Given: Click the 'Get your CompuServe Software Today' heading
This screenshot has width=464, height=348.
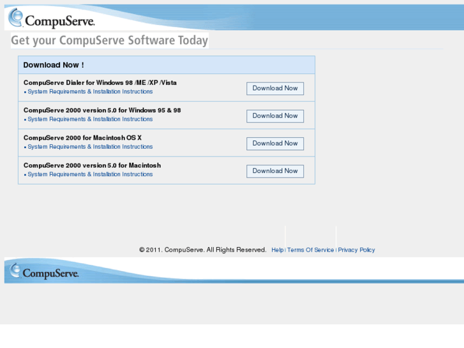Looking at the screenshot, I should point(110,40).
